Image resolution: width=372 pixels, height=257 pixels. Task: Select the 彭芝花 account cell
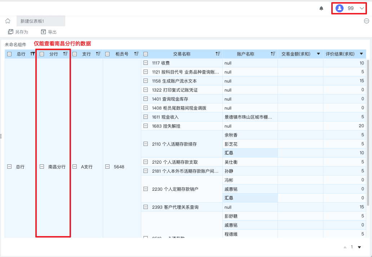(x=250, y=144)
